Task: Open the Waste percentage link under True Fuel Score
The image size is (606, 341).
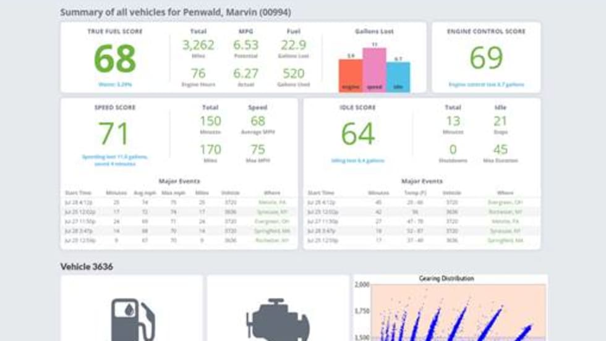Action: point(114,84)
